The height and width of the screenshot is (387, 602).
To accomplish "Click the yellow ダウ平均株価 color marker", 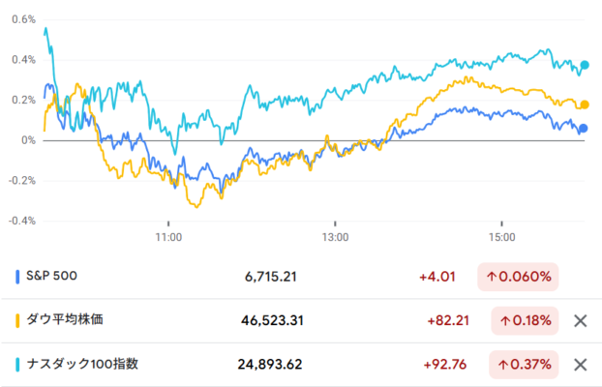I will pos(19,320).
